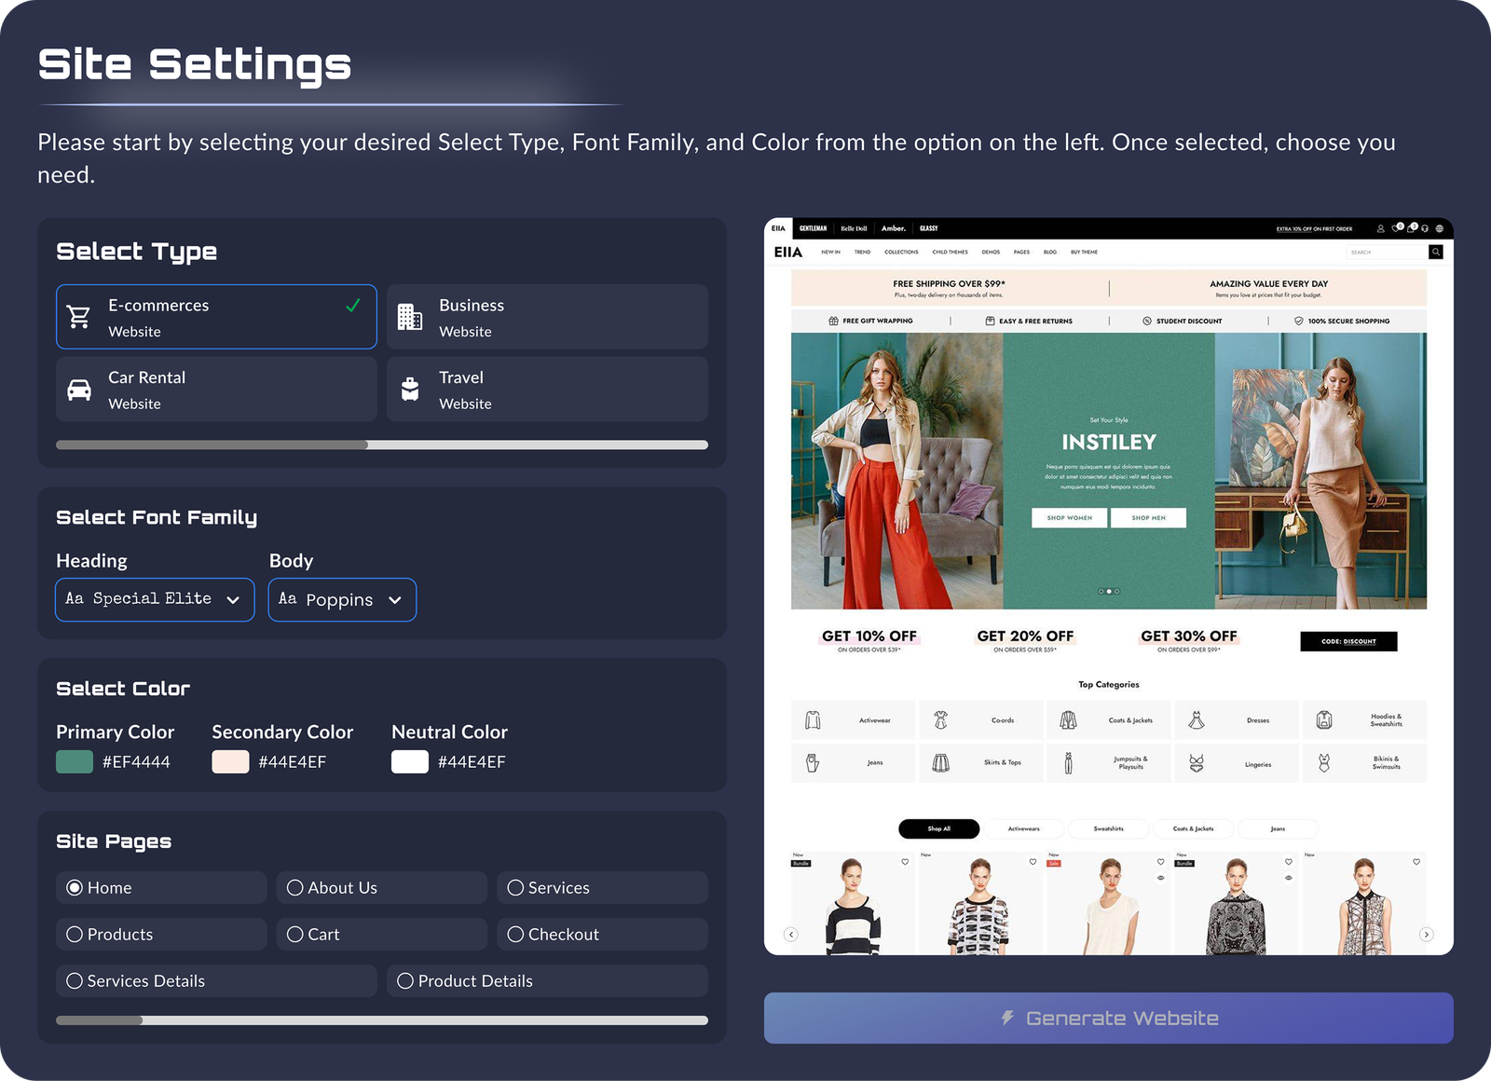Select the Home page radio button
1491x1081 pixels.
point(75,887)
